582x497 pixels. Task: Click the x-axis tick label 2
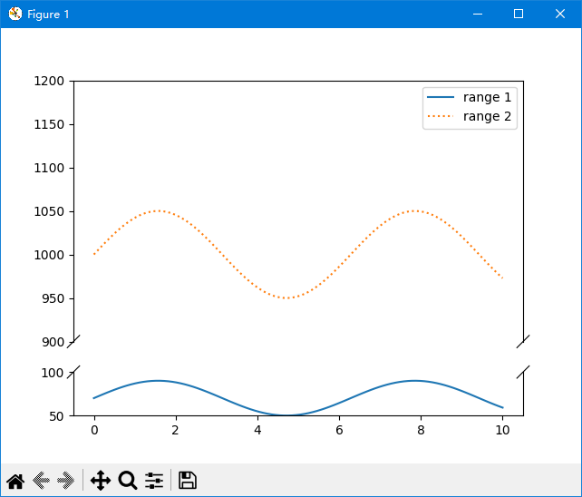(175, 430)
